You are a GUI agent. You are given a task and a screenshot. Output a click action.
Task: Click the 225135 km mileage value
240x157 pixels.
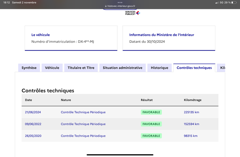point(191,112)
